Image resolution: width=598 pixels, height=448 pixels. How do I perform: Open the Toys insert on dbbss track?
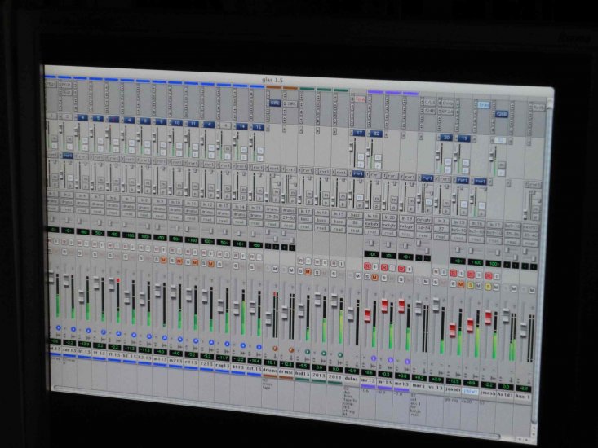click(360, 99)
